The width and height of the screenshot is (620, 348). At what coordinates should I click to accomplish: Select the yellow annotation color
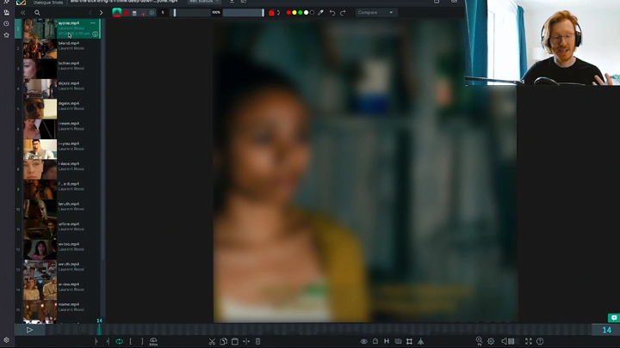coord(294,13)
